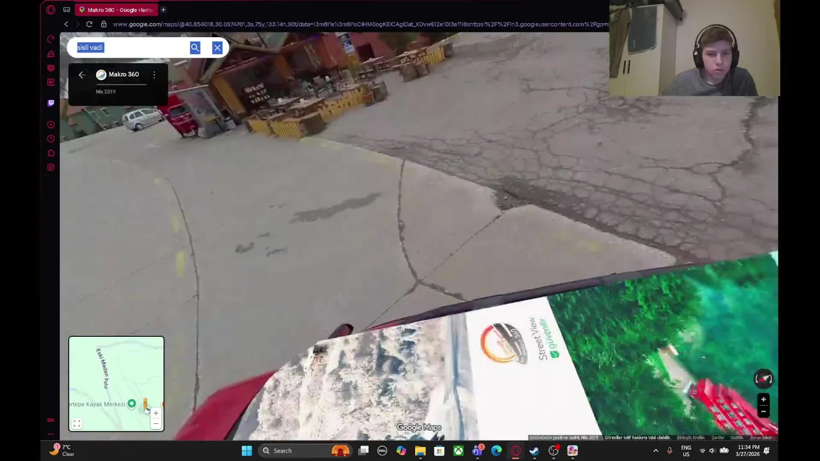Viewport: 820px width, 461px height.
Task: Open the Player sidebar icon
Action: click(x=51, y=124)
